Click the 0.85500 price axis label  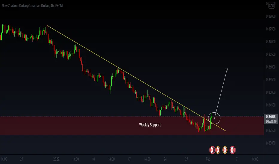click(271, 80)
